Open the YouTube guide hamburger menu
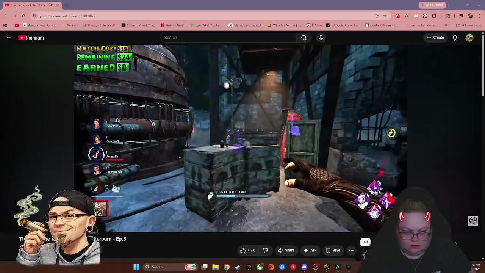Image resolution: width=485 pixels, height=273 pixels. tap(9, 38)
